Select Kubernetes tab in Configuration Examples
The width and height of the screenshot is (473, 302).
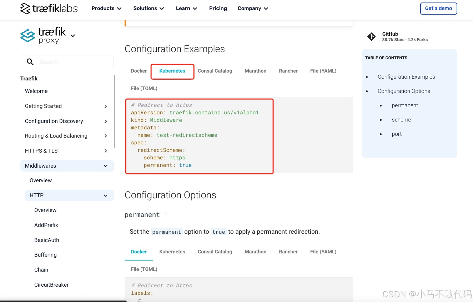coord(172,71)
